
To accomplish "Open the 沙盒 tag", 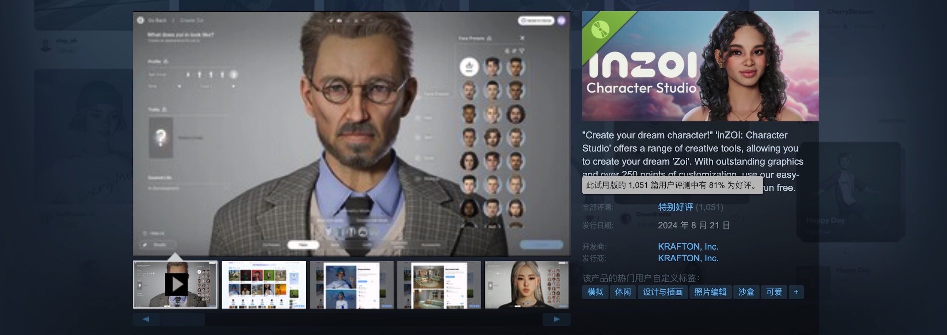I will (x=746, y=292).
